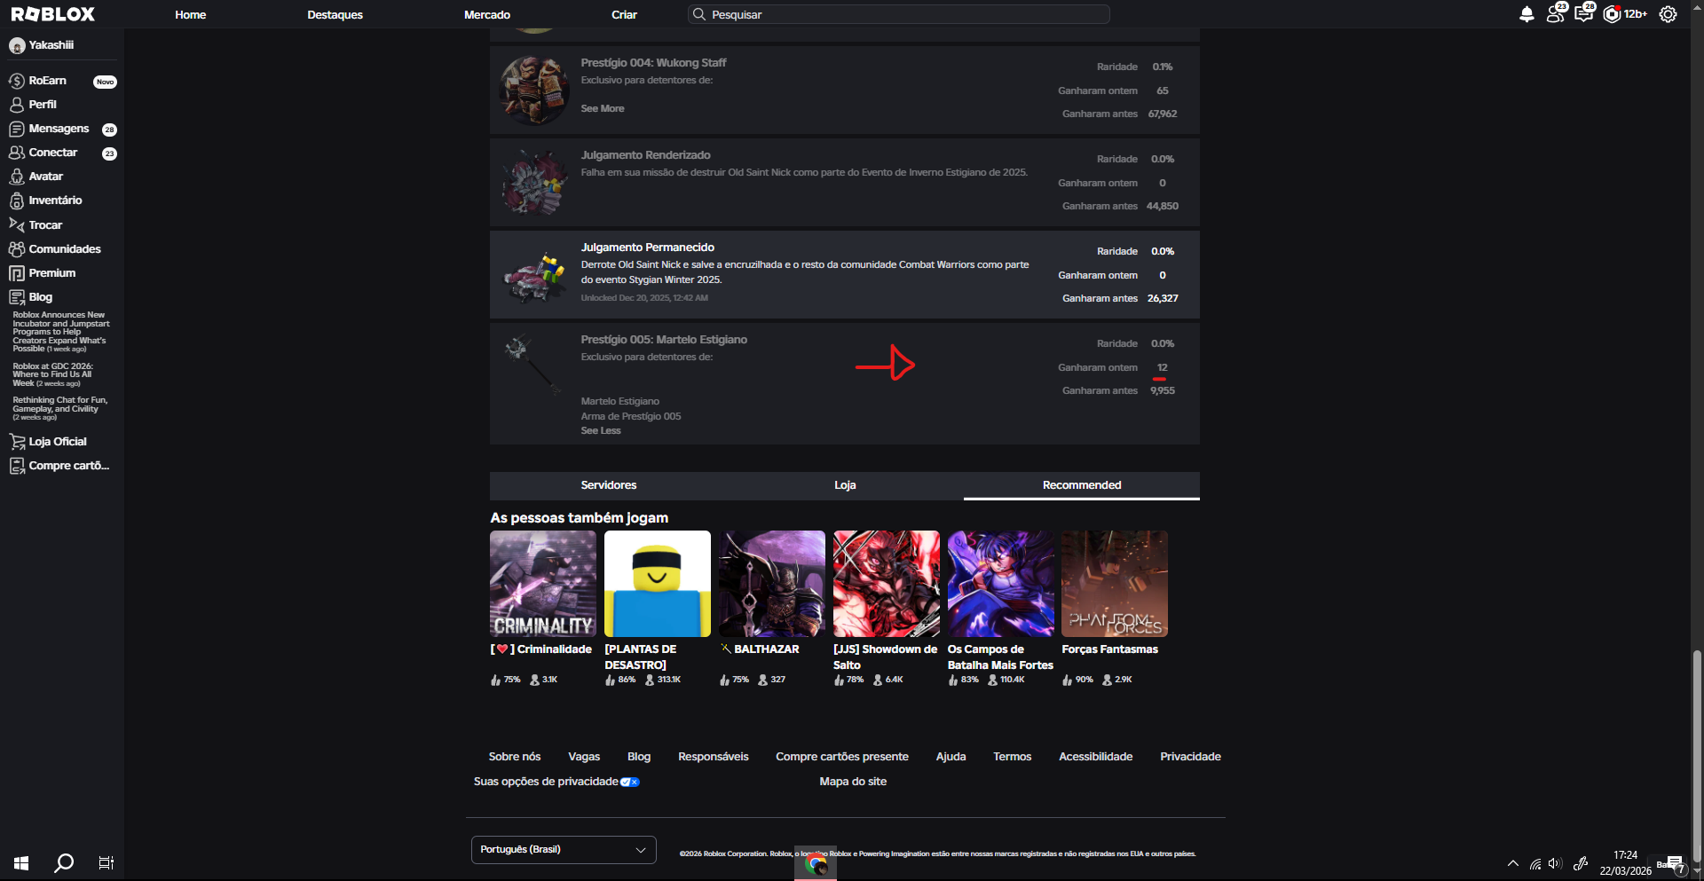Click the search magnifier icon
Viewport: 1704px width, 881px height.
[699, 14]
